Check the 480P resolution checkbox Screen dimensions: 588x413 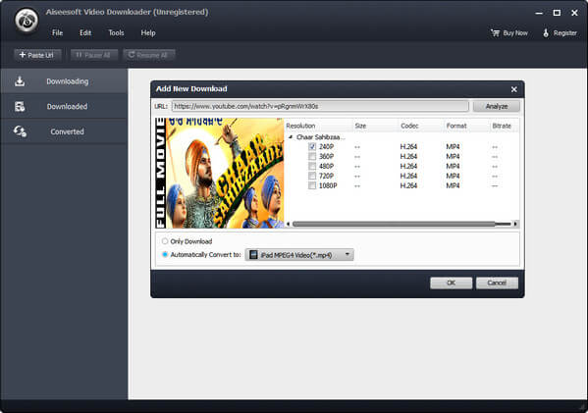[x=312, y=166]
